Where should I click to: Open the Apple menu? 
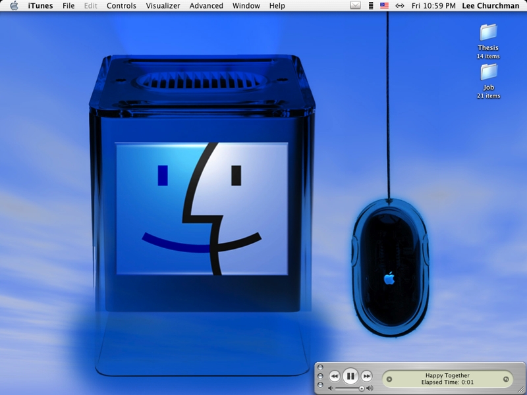tap(14, 6)
